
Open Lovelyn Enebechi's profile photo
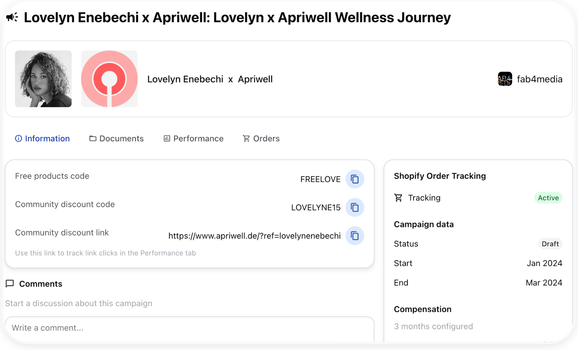(43, 79)
